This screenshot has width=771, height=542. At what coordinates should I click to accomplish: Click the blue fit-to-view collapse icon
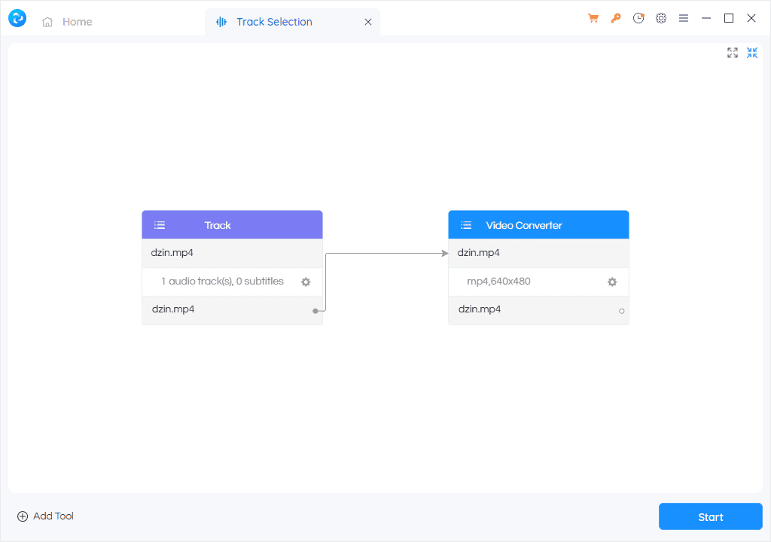pyautogui.click(x=752, y=53)
